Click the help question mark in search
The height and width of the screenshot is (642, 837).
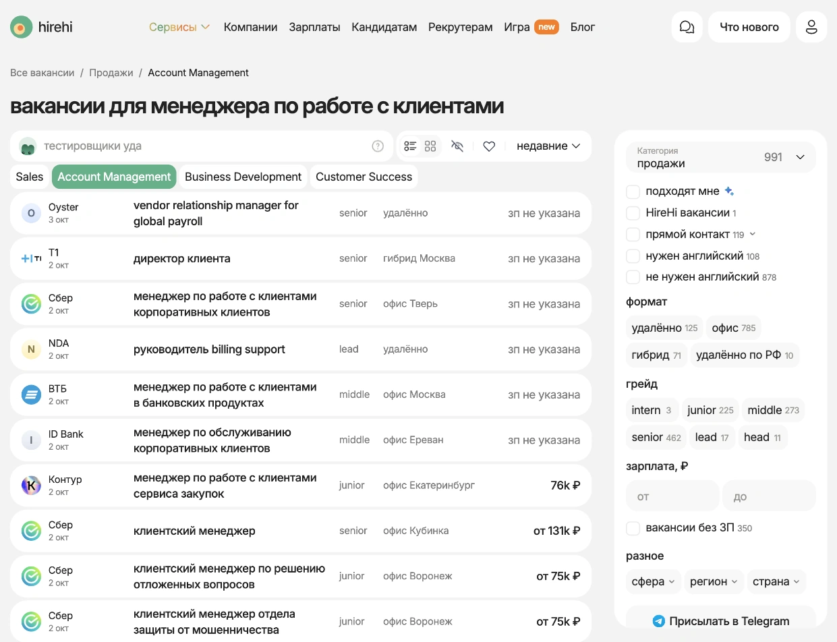click(378, 146)
